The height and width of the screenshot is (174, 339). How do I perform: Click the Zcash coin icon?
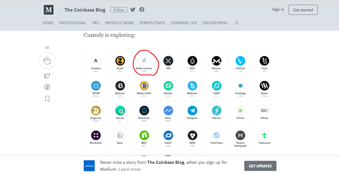tap(120, 61)
